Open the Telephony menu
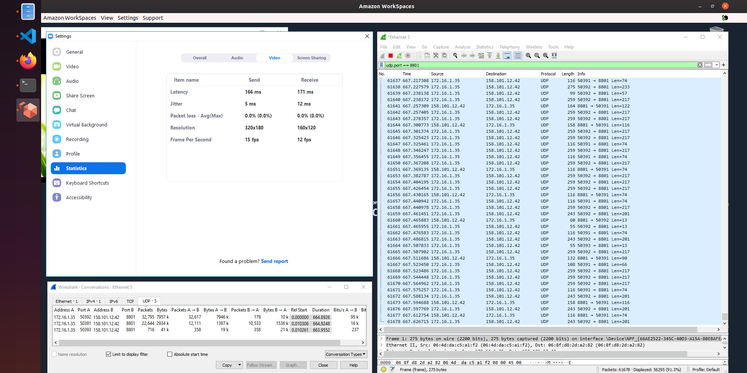Viewport: 747px width, 373px height. [509, 47]
